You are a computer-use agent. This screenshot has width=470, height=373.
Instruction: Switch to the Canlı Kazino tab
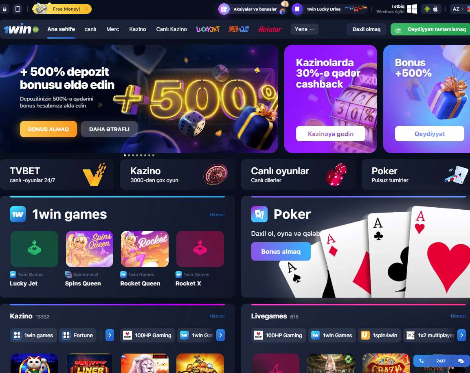[x=171, y=29]
